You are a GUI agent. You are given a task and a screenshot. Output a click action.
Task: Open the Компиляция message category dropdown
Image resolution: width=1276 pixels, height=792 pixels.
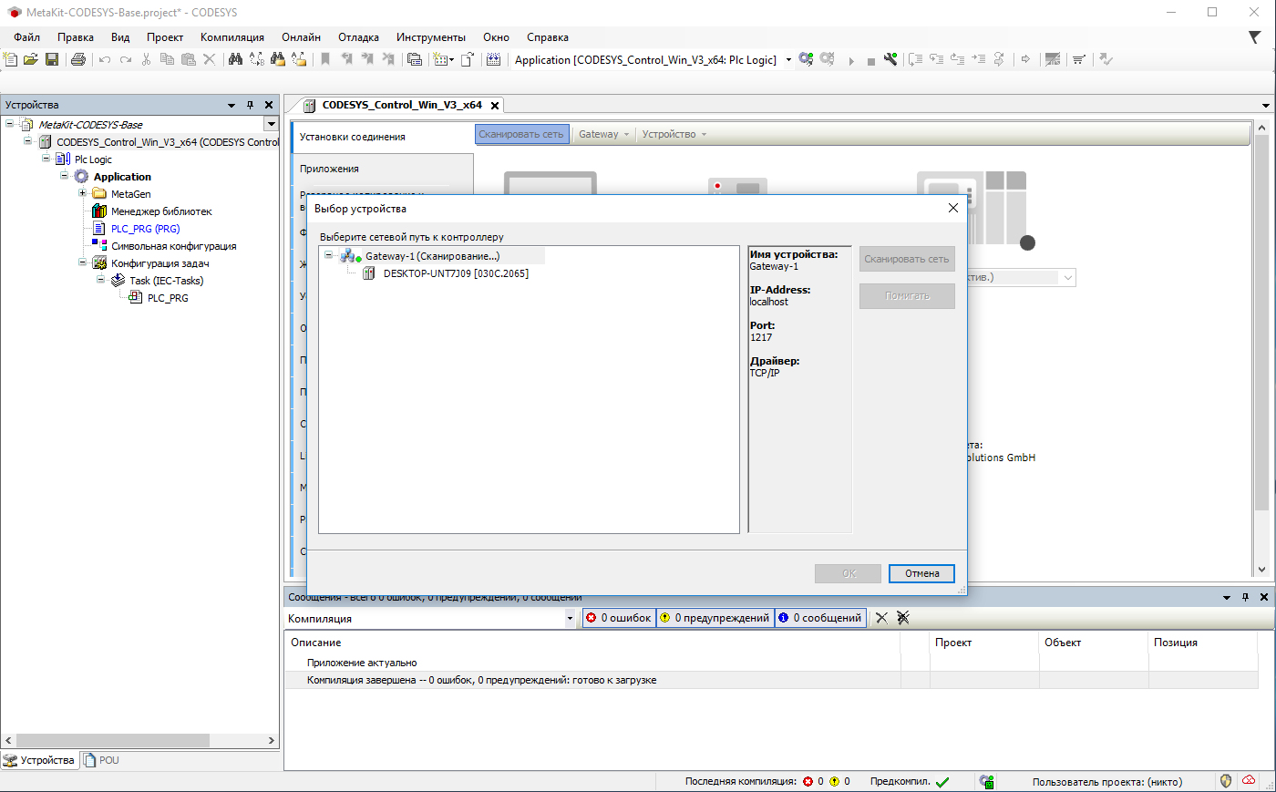[570, 619]
